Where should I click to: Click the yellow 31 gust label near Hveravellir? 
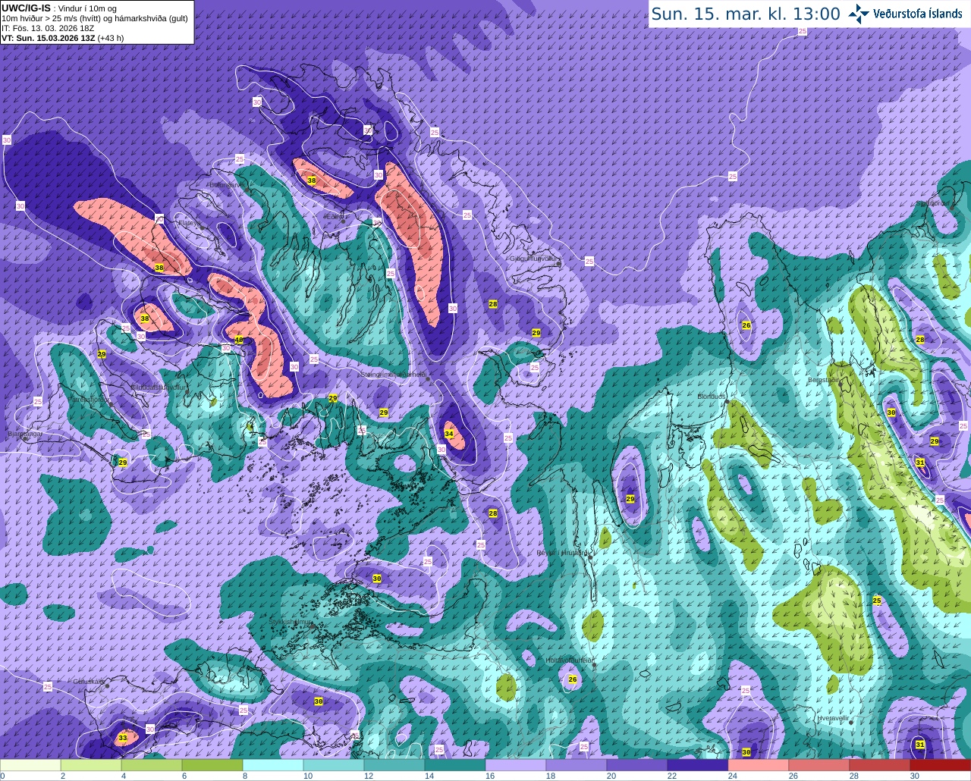[x=920, y=745]
